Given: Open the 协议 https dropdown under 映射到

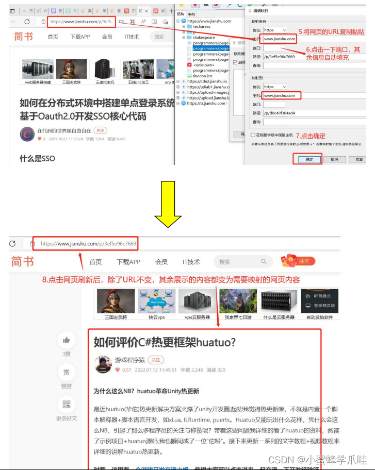Looking at the screenshot, I should tap(275, 87).
